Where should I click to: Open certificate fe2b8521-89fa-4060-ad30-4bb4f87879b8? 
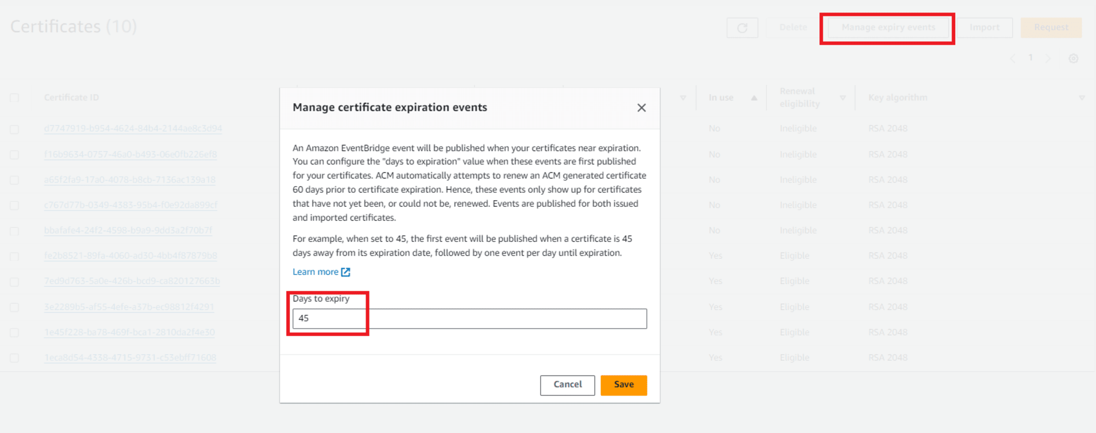coord(130,256)
